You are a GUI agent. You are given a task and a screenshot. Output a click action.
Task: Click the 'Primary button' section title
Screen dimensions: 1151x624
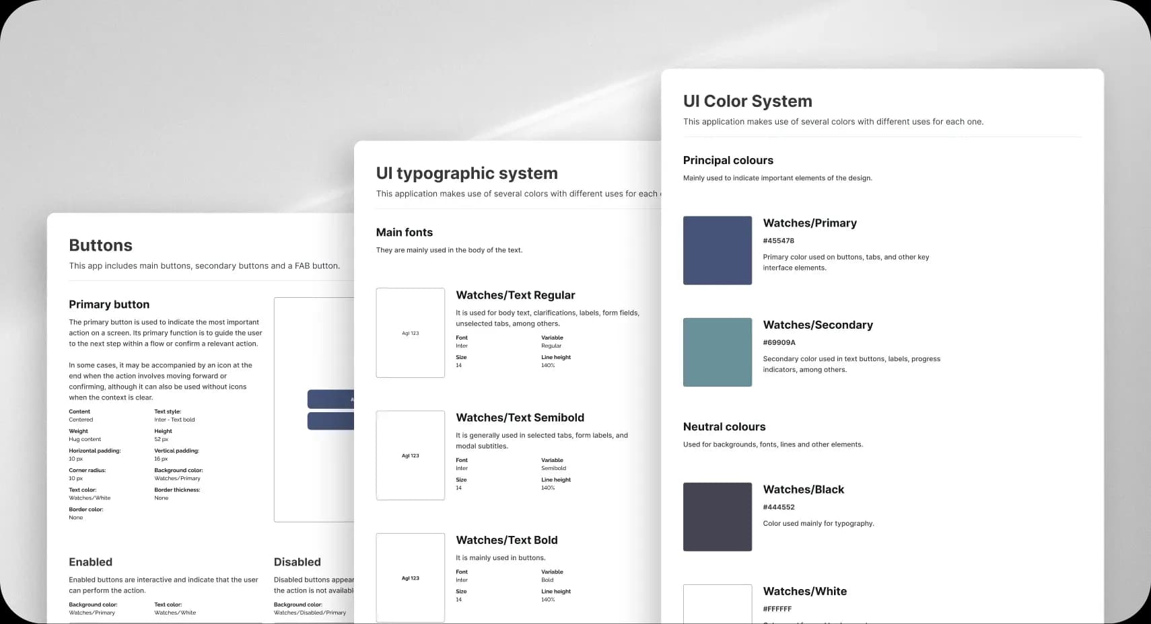(x=109, y=304)
